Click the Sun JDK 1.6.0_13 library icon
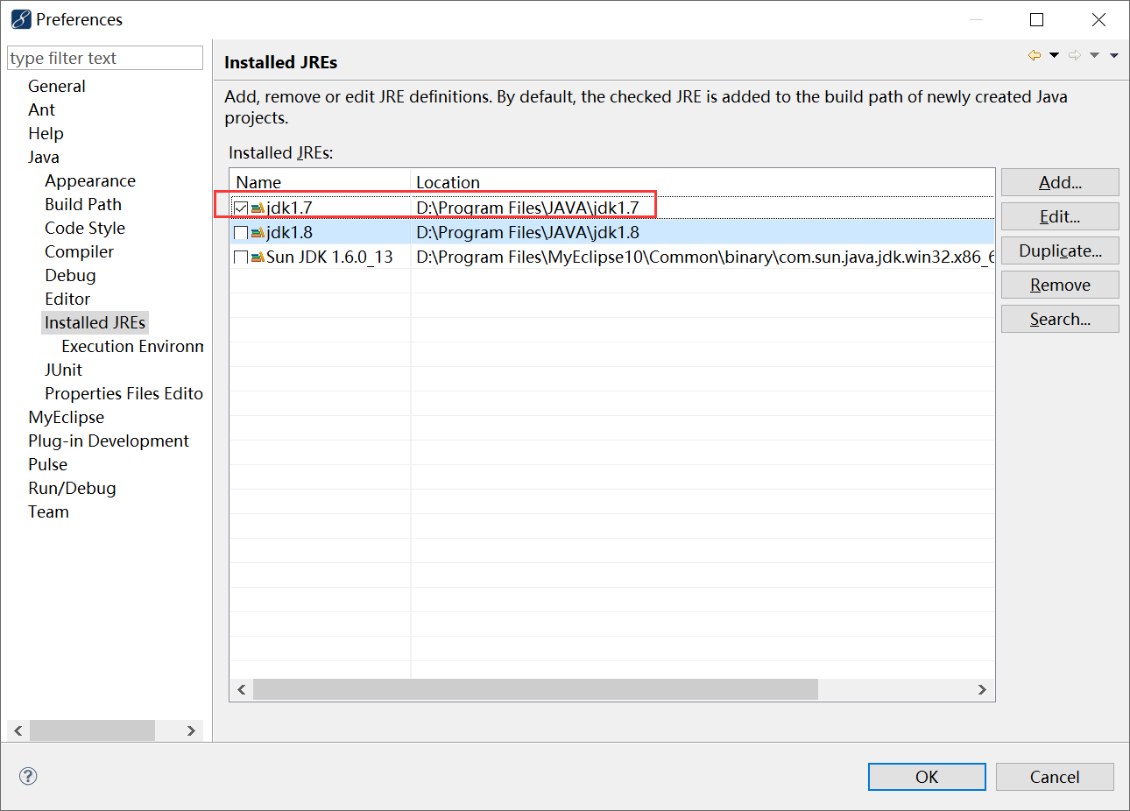1130x811 pixels. (256, 257)
